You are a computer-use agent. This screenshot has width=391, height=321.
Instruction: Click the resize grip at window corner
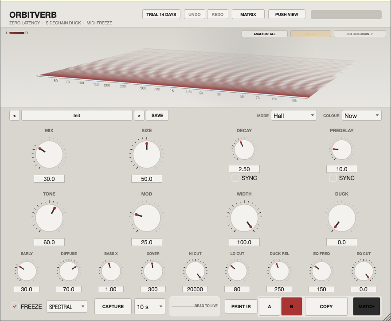(x=387, y=317)
